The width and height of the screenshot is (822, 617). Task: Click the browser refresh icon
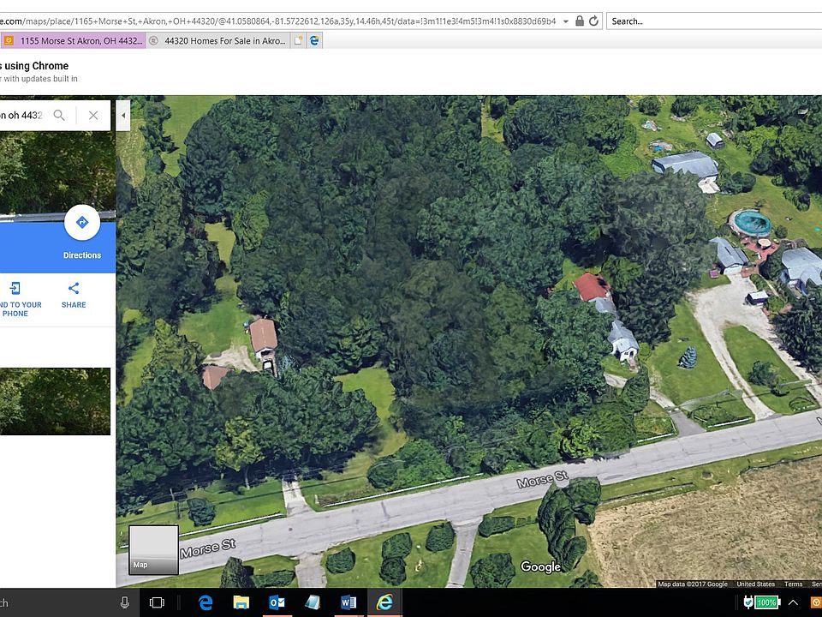[x=593, y=21]
